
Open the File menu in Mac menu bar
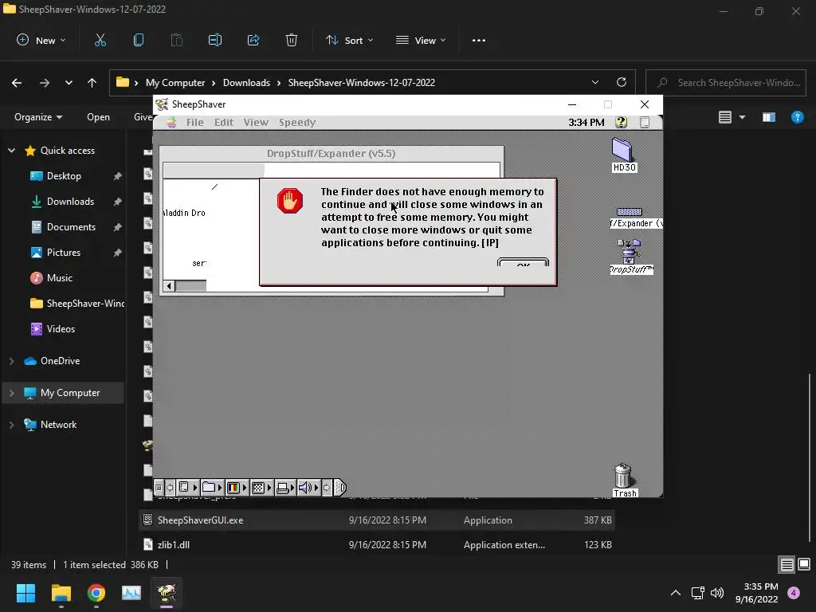tap(194, 122)
